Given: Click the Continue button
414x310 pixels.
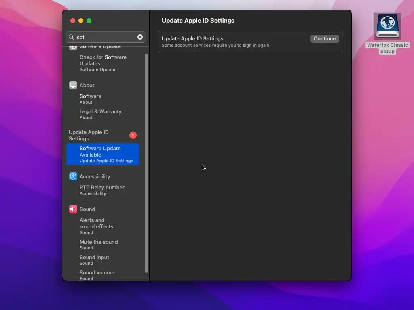Looking at the screenshot, I should point(325,38).
